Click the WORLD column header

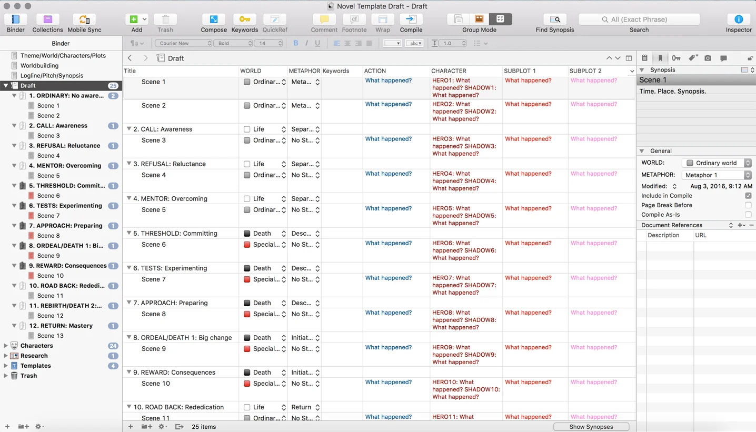[263, 71]
